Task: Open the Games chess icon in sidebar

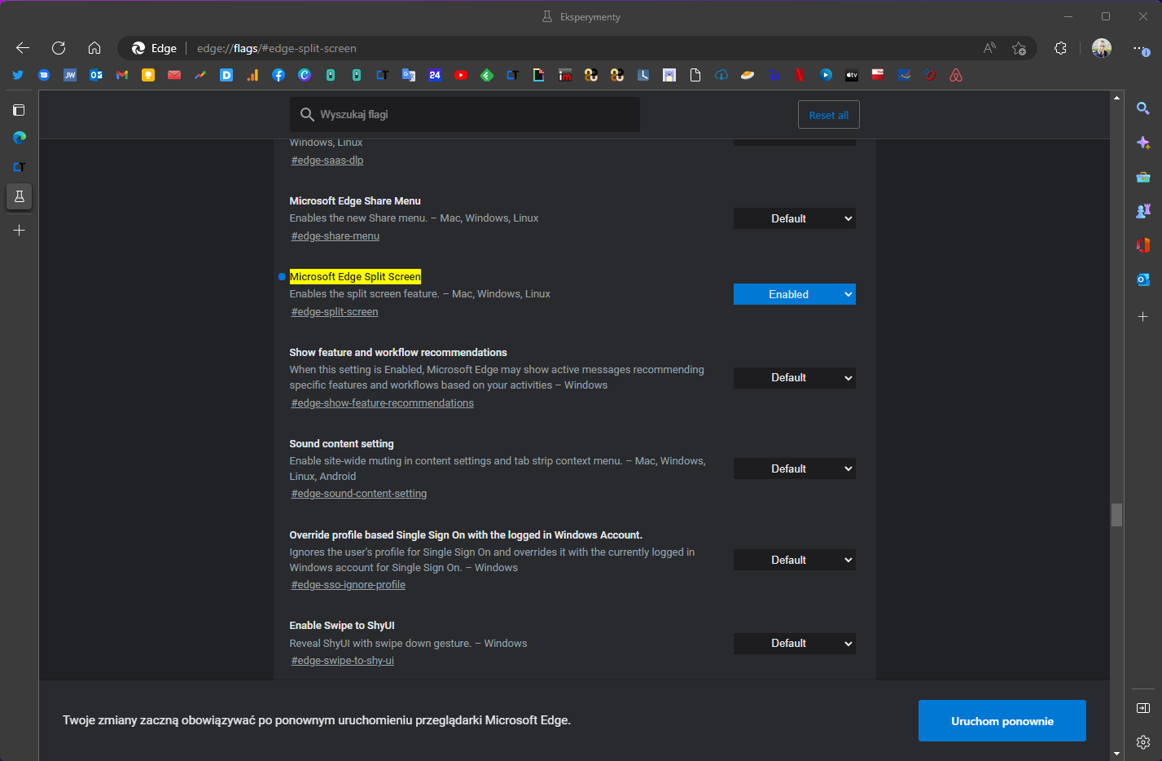Action: click(x=1143, y=211)
